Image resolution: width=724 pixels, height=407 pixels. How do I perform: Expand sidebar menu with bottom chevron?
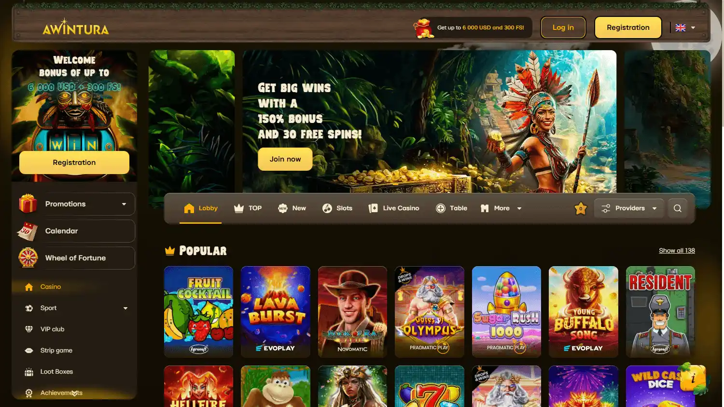click(x=74, y=394)
